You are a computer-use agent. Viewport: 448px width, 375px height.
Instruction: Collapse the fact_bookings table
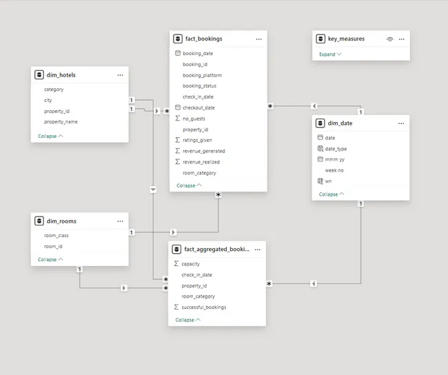coord(189,185)
